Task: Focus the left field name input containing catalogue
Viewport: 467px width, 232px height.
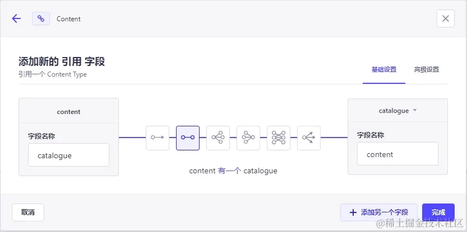Action: tap(68, 155)
